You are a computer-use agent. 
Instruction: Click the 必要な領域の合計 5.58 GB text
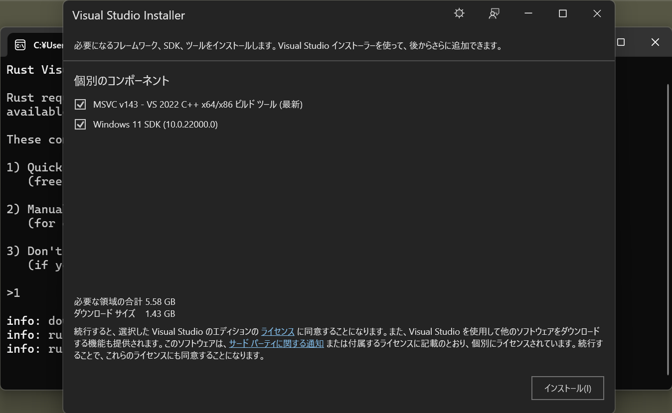pyautogui.click(x=125, y=302)
